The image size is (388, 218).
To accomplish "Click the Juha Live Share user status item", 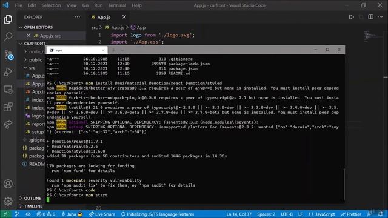I will tap(72, 214).
